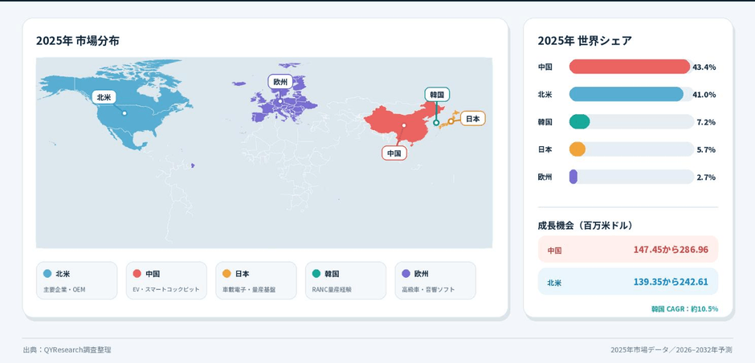Click the 韓国 map label
755x363 pixels.
(x=437, y=94)
